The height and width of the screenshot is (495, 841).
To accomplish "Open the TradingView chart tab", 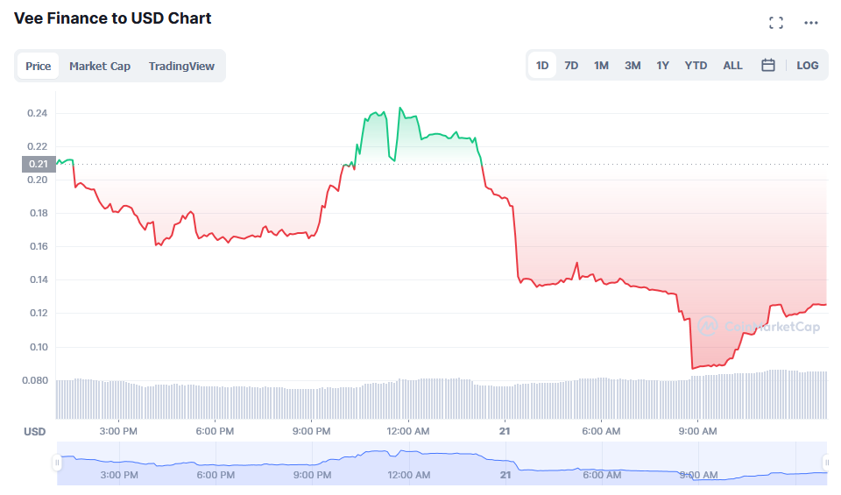I will [x=181, y=66].
